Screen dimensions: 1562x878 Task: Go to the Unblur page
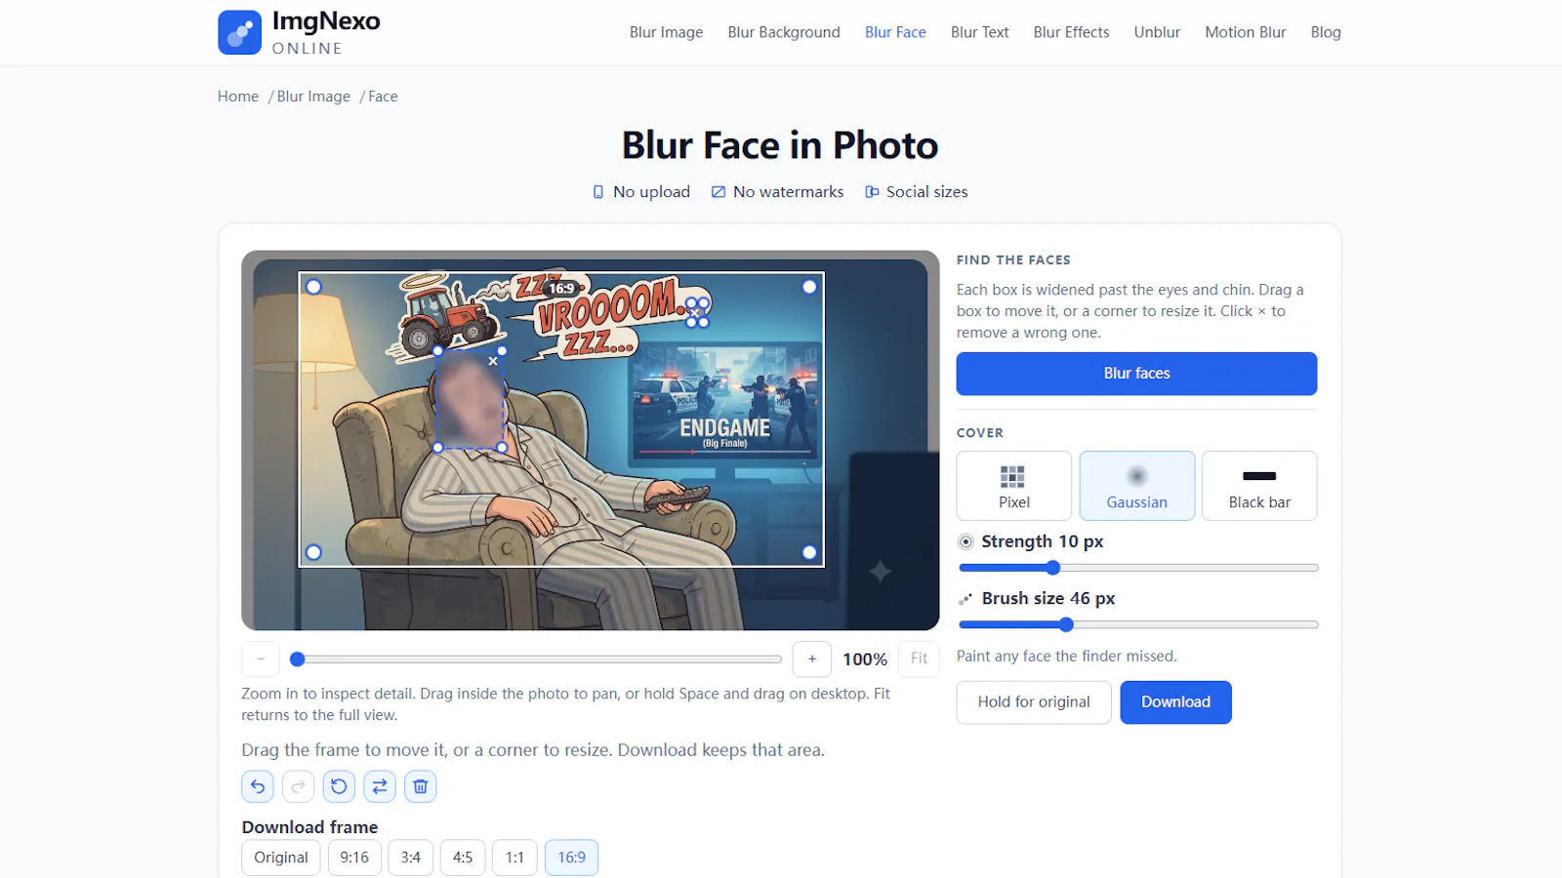point(1157,32)
